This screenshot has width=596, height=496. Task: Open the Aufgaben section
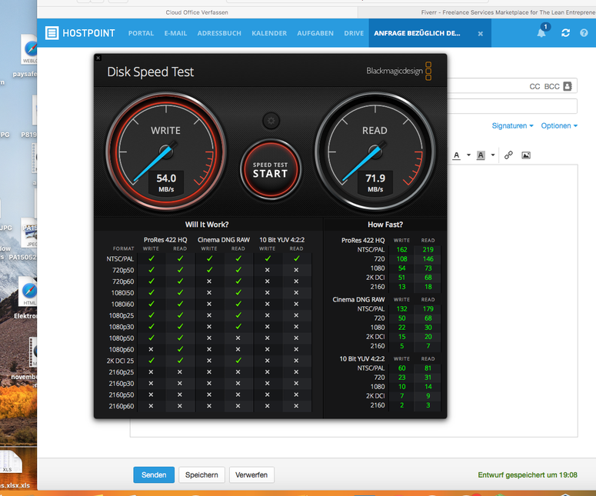click(315, 33)
